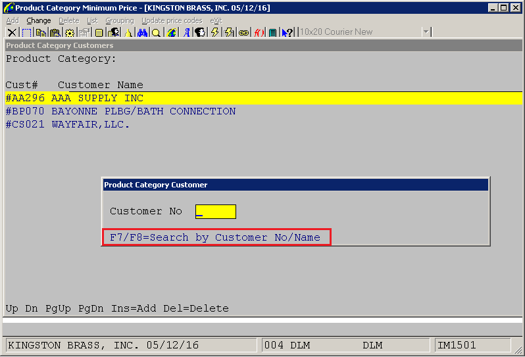Click the blue binoculars find icon
Viewport: 525px width, 357px height.
click(142, 32)
